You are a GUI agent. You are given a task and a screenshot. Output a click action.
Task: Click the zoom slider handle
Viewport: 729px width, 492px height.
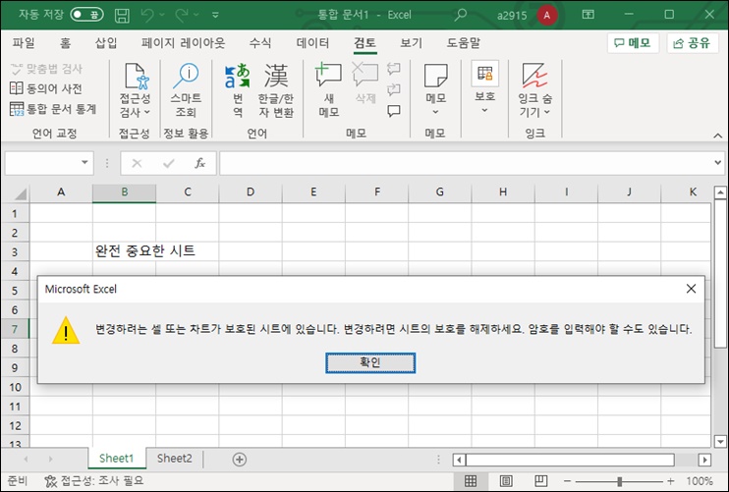tap(619, 481)
